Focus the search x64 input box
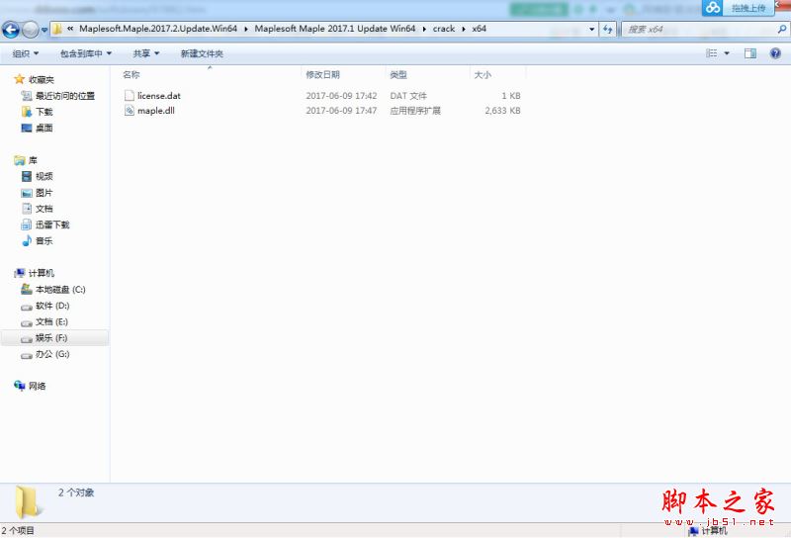This screenshot has width=791, height=538. point(699,30)
